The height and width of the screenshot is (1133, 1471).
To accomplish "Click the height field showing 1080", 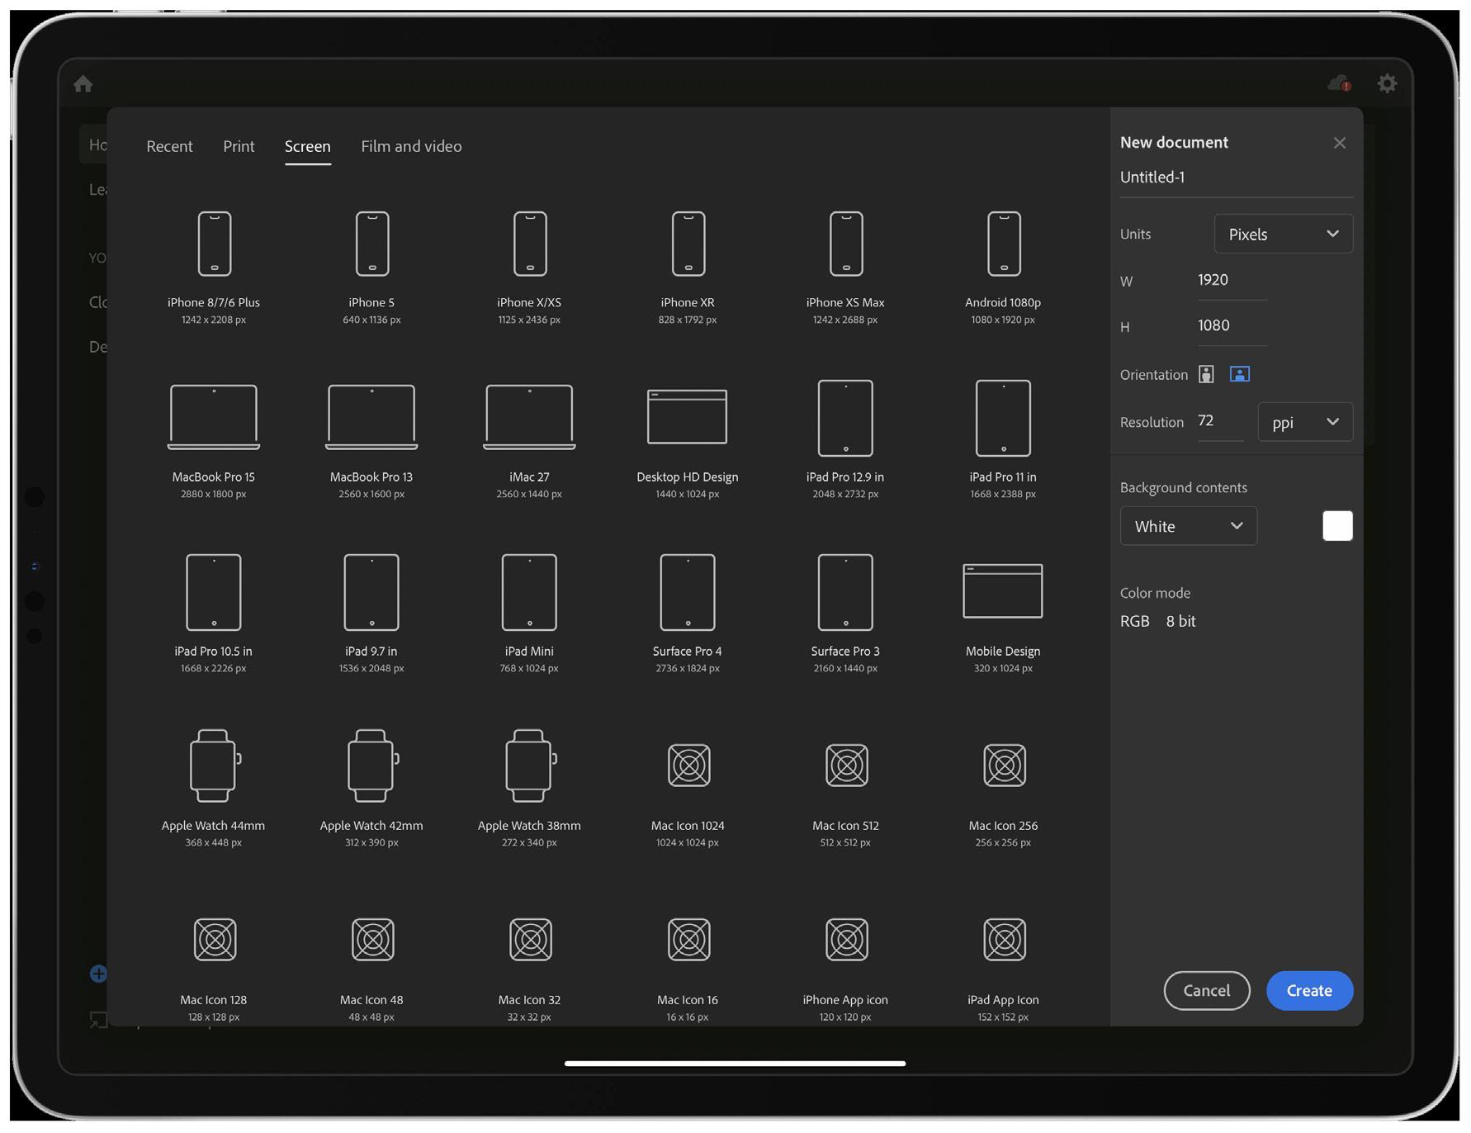I will tap(1232, 326).
